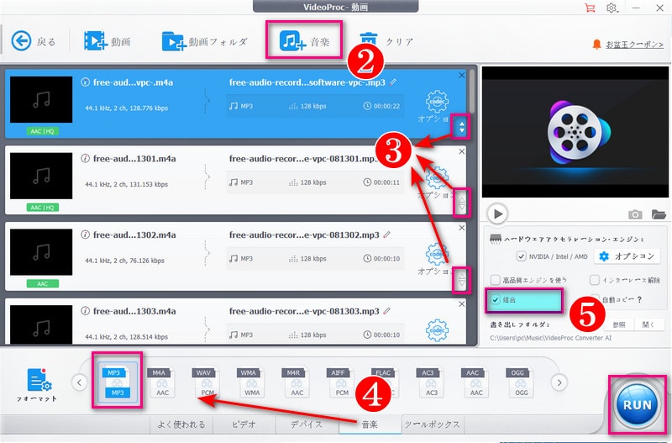Rename output free-audio-record...software-vpc-.mp3 via pencil icon
This screenshot has height=443, width=672.
[393, 82]
